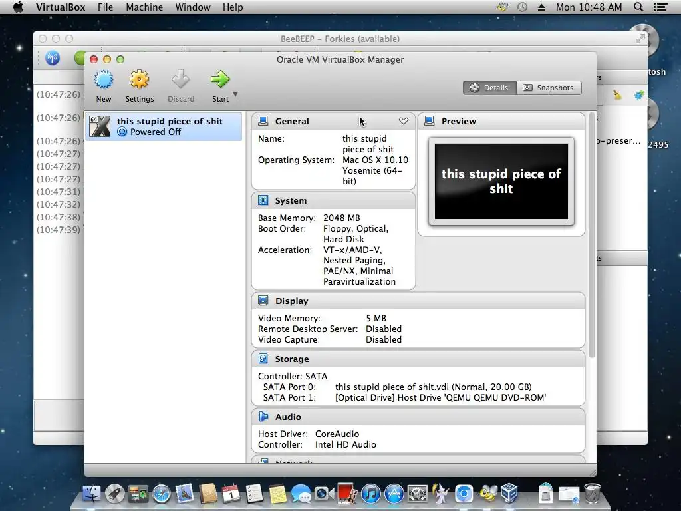
Task: Click the 'Mac OS X 10.10' operating system text
Action: click(375, 160)
